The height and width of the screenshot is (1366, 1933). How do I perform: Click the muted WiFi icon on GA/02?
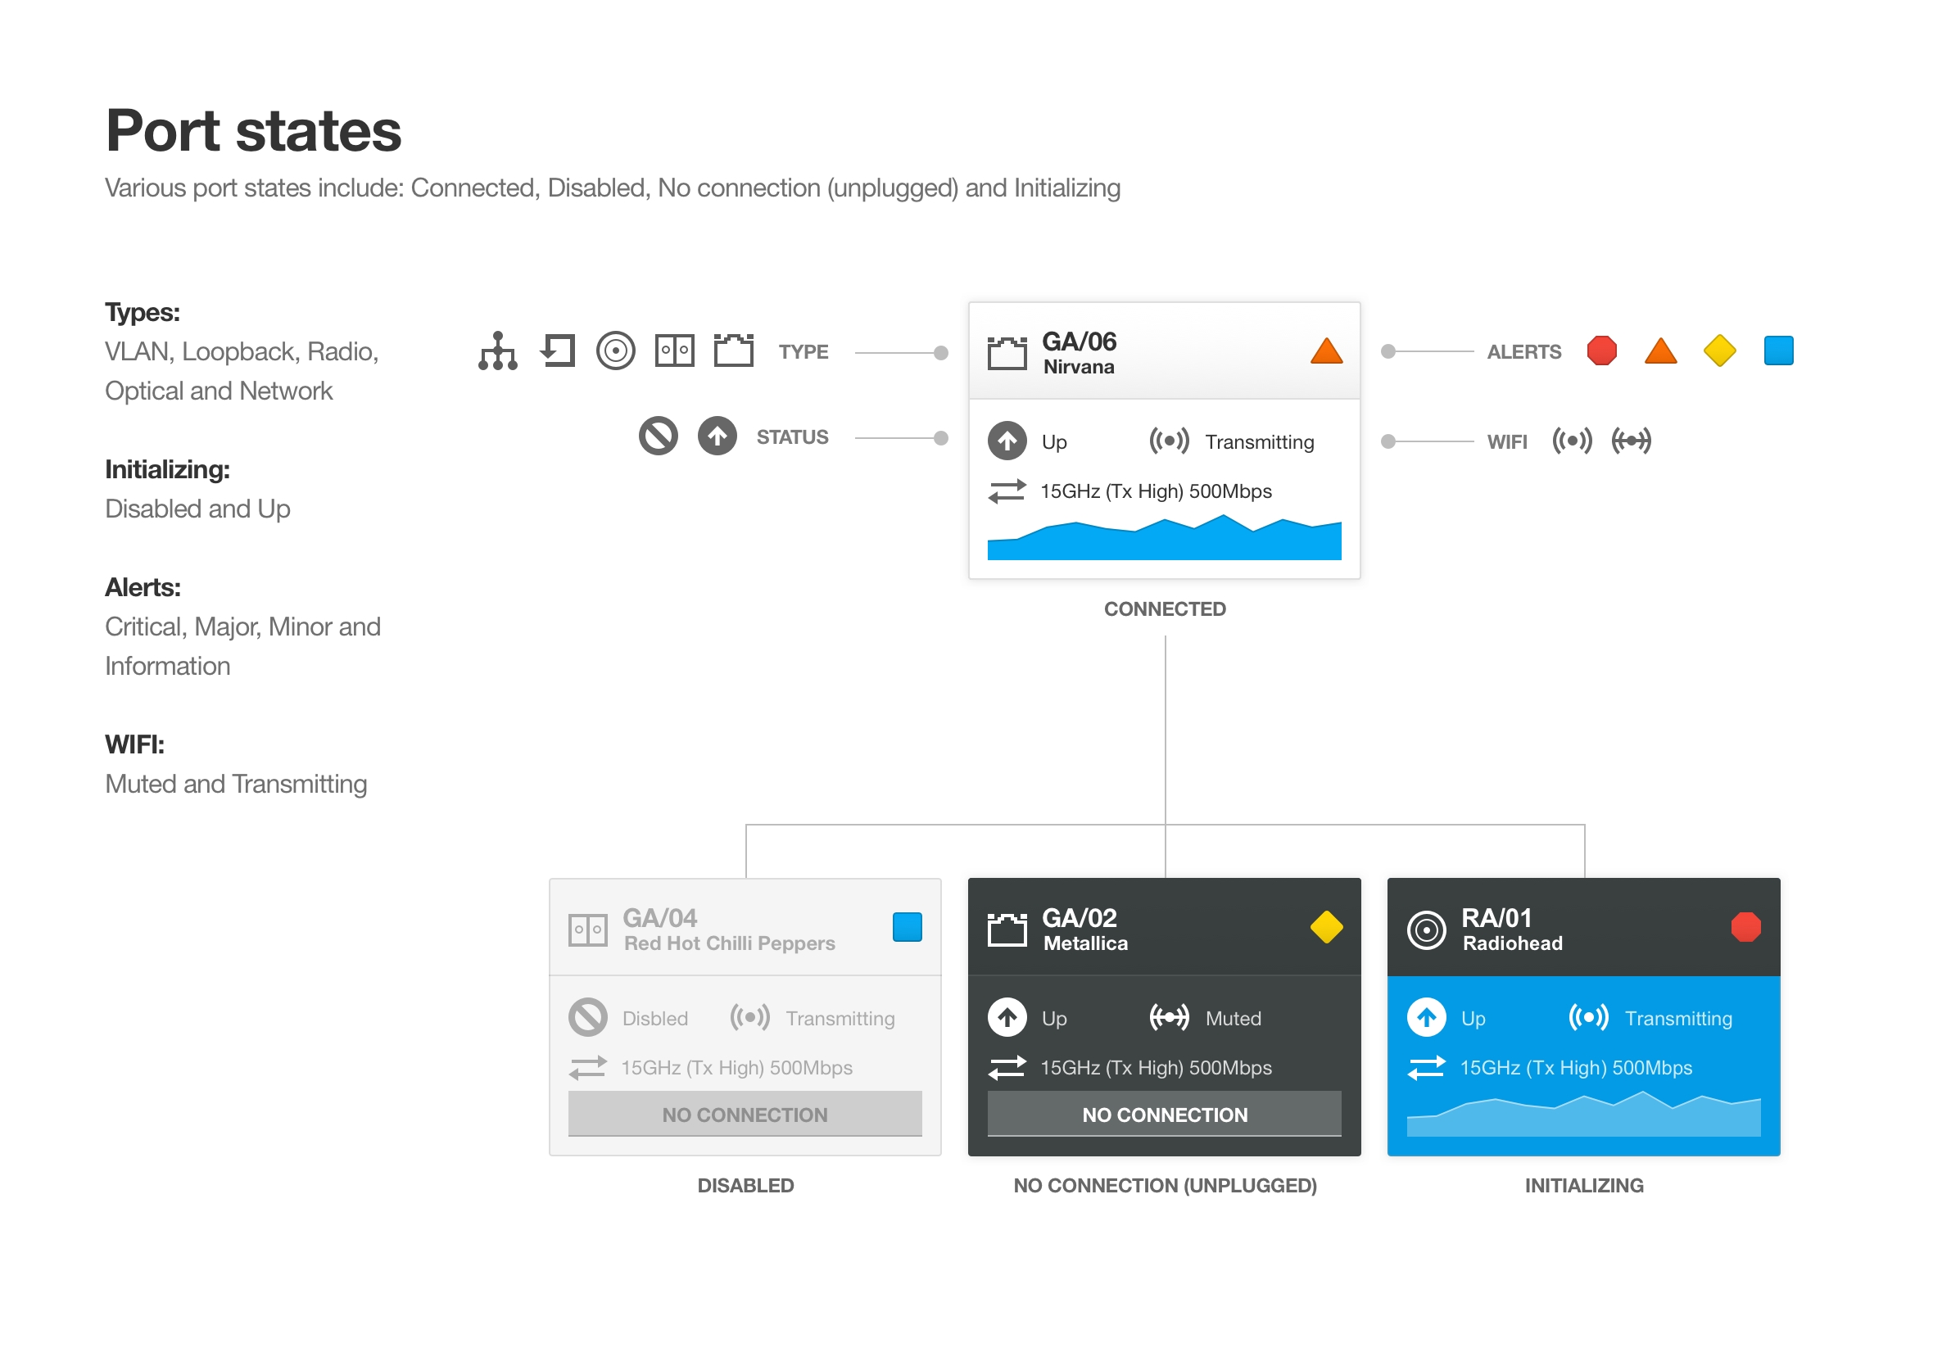coord(1170,1016)
